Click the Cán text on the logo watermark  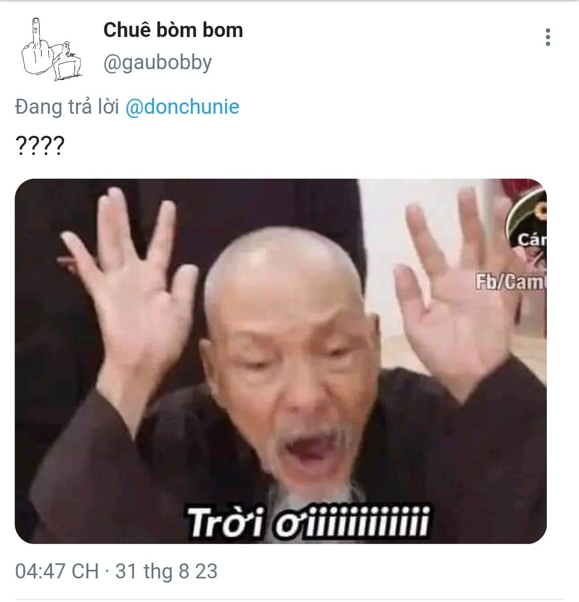click(x=532, y=240)
